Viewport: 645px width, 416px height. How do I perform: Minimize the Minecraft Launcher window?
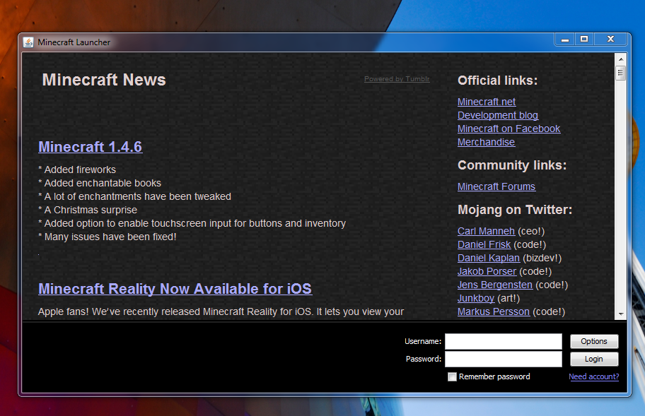click(x=565, y=40)
